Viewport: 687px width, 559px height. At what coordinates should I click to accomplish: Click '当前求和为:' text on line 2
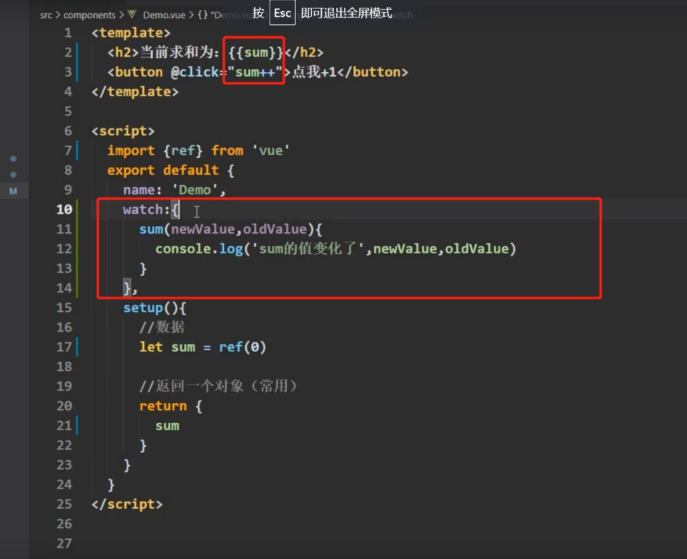(179, 53)
